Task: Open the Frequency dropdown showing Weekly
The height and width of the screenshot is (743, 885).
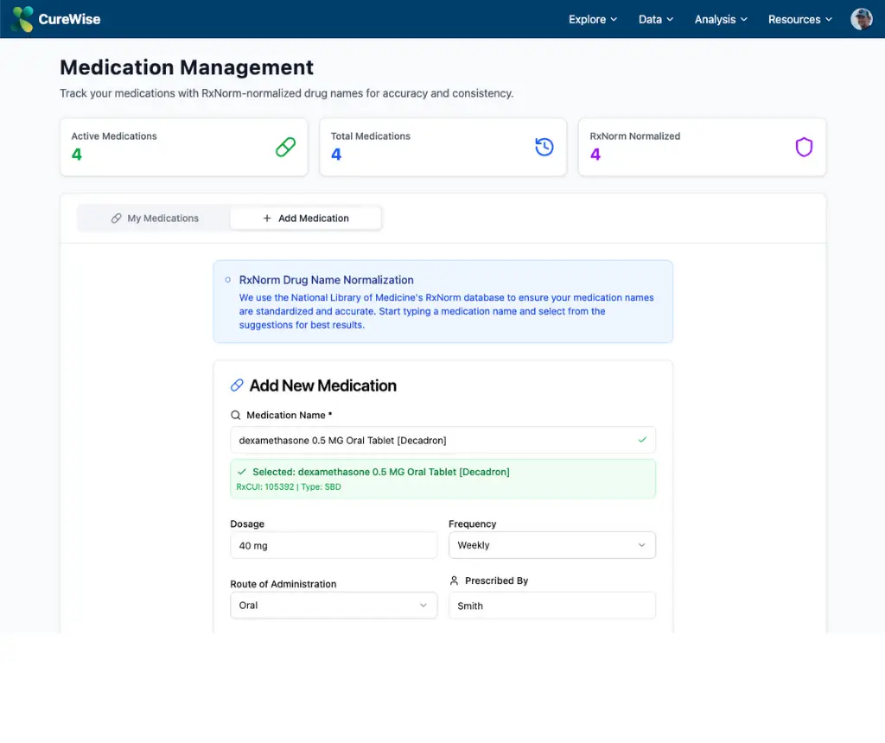Action: (x=551, y=545)
